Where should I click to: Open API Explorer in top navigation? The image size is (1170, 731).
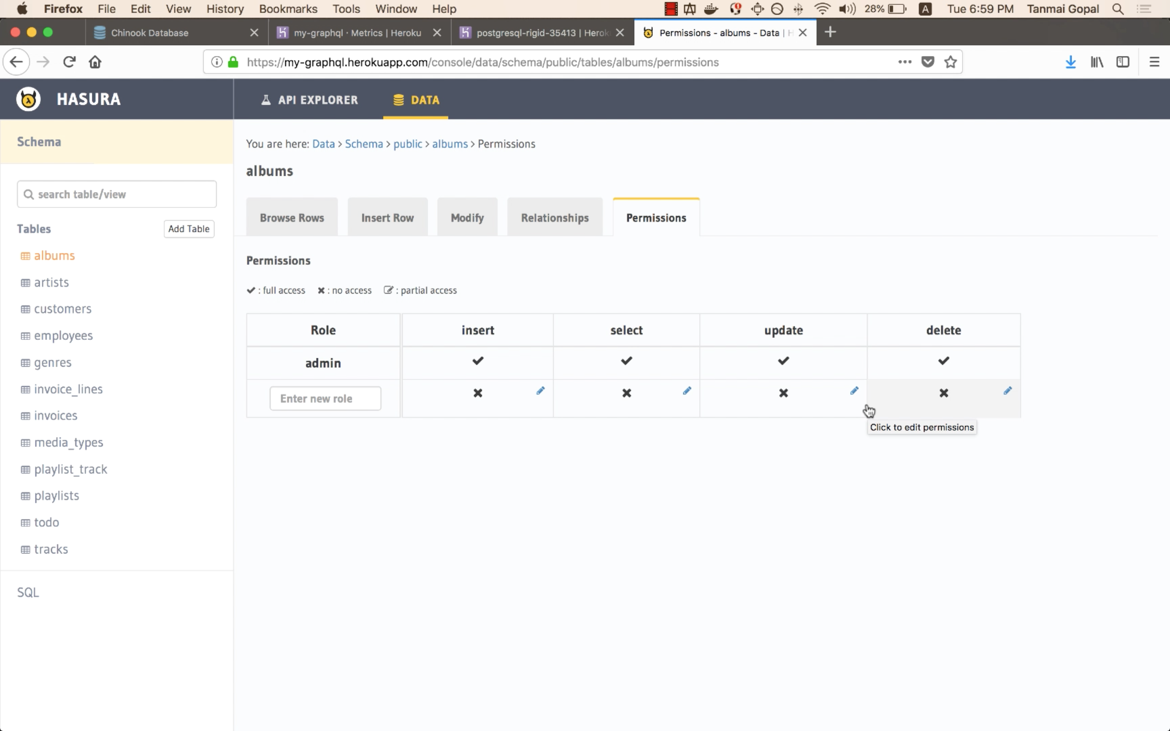pos(310,100)
